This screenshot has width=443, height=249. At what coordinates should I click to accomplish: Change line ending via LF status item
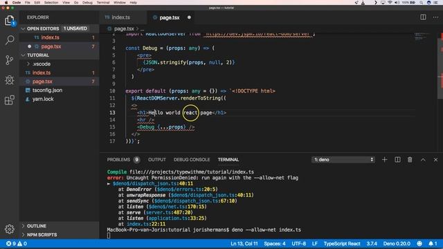[x=315, y=243]
